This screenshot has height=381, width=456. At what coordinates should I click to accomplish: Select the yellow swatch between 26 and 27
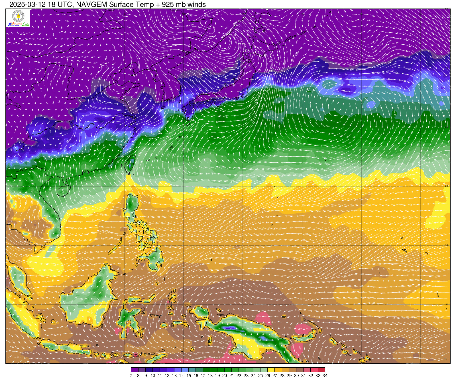click(x=271, y=370)
